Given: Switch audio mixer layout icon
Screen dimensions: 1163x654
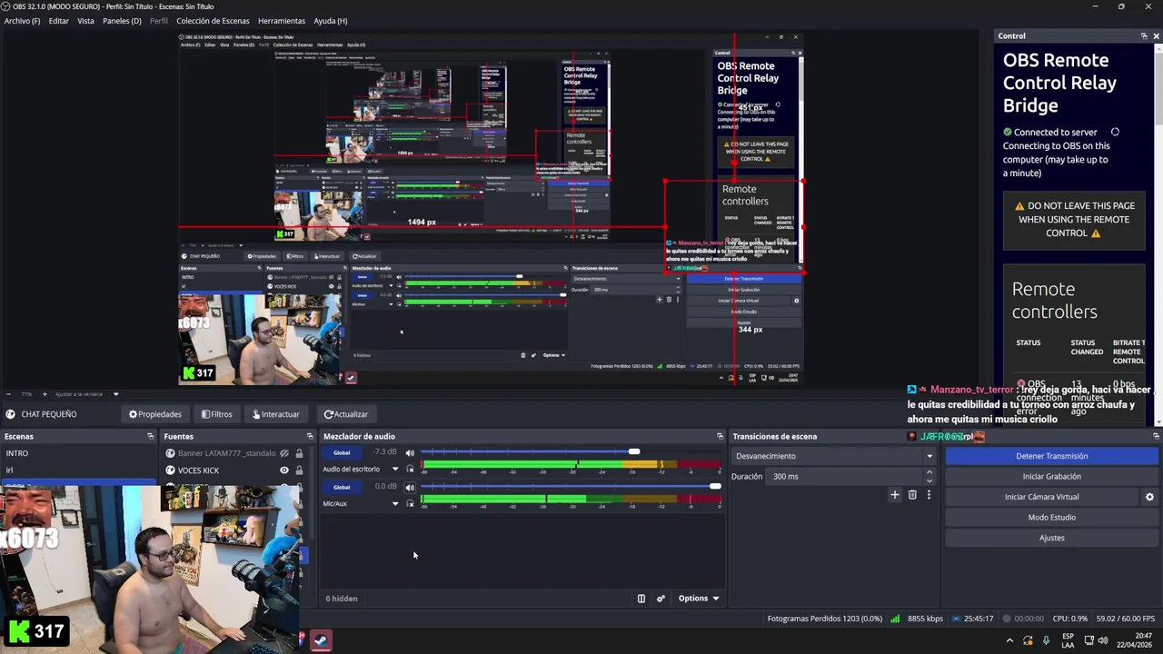Looking at the screenshot, I should 641,599.
